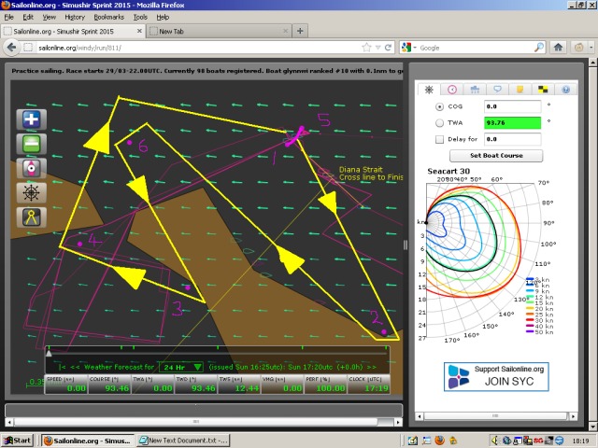Image resolution: width=598 pixels, height=448 pixels.
Task: Click the red 5G tray icon
Action: coord(538,441)
